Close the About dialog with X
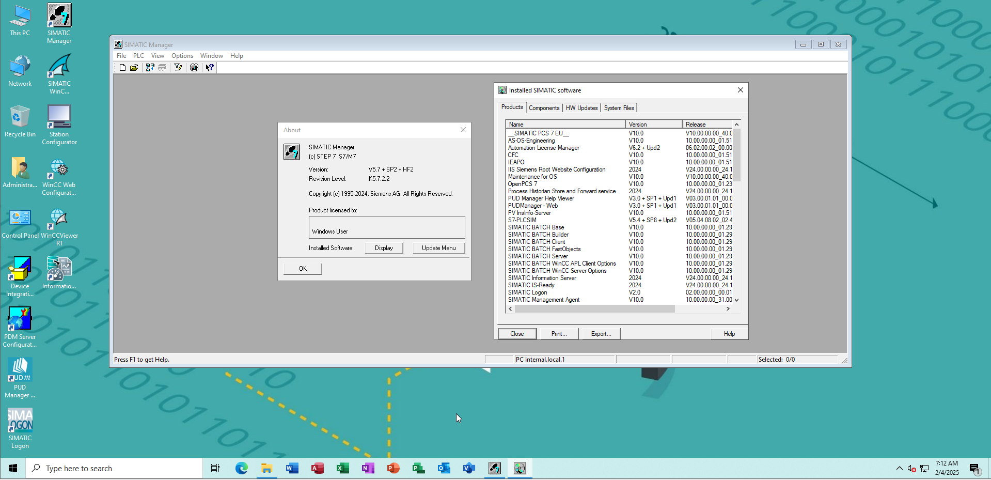The height and width of the screenshot is (480, 991). pos(463,130)
